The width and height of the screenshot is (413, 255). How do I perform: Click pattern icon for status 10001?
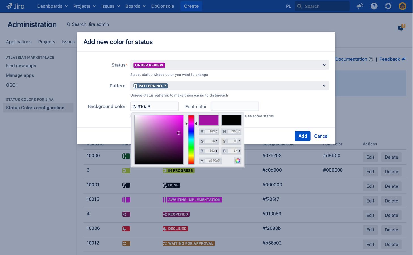(126, 185)
